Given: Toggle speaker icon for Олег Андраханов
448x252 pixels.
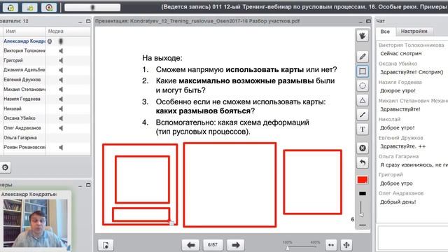Looking at the screenshot, I should click(x=61, y=128).
